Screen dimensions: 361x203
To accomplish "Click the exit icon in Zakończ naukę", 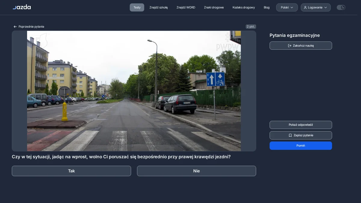I will click(x=290, y=46).
